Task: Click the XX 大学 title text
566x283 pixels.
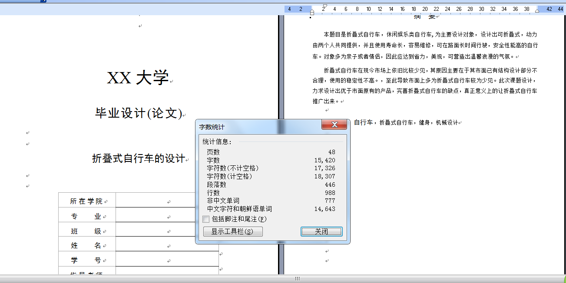Action: click(x=138, y=78)
